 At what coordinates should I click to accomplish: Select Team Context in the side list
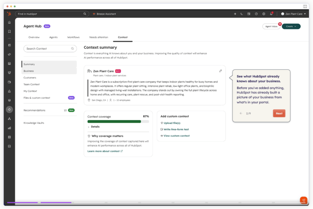point(49,84)
